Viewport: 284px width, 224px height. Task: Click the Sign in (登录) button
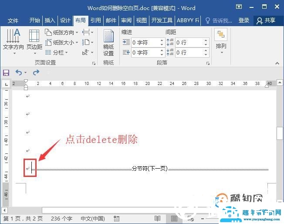(x=243, y=20)
